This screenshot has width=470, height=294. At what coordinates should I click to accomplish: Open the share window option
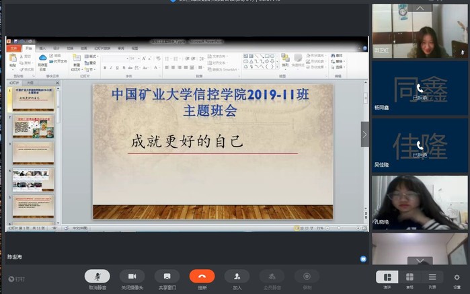tap(167, 276)
